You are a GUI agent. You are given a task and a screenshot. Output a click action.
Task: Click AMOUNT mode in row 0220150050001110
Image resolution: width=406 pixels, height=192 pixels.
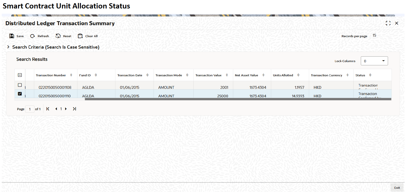pos(166,96)
